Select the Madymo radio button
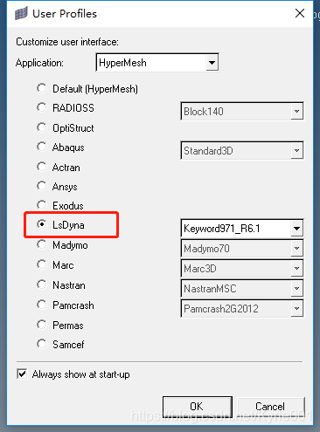 pyautogui.click(x=42, y=244)
